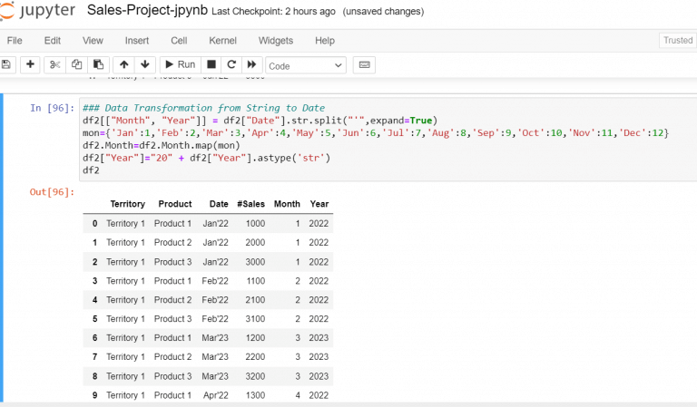Image resolution: width=697 pixels, height=407 pixels.
Task: Copy selected cells icon
Action: tap(76, 64)
